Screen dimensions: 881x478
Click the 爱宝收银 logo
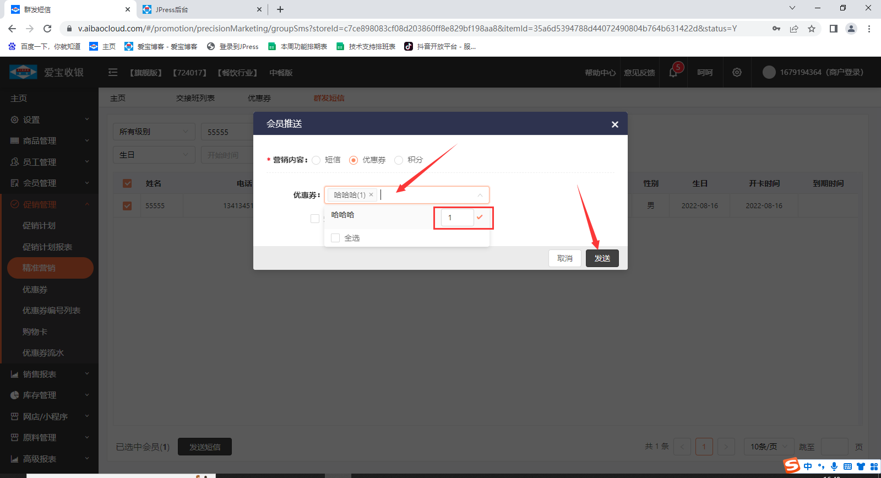46,72
